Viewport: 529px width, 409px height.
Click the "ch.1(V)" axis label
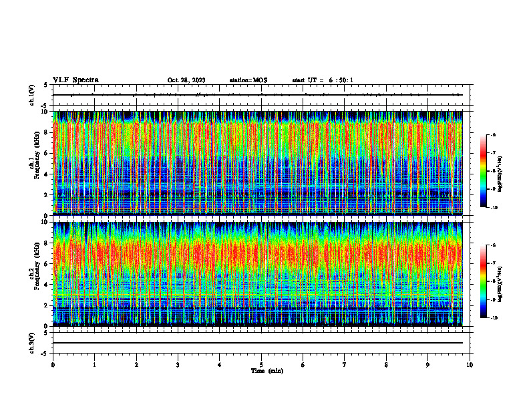click(x=32, y=95)
